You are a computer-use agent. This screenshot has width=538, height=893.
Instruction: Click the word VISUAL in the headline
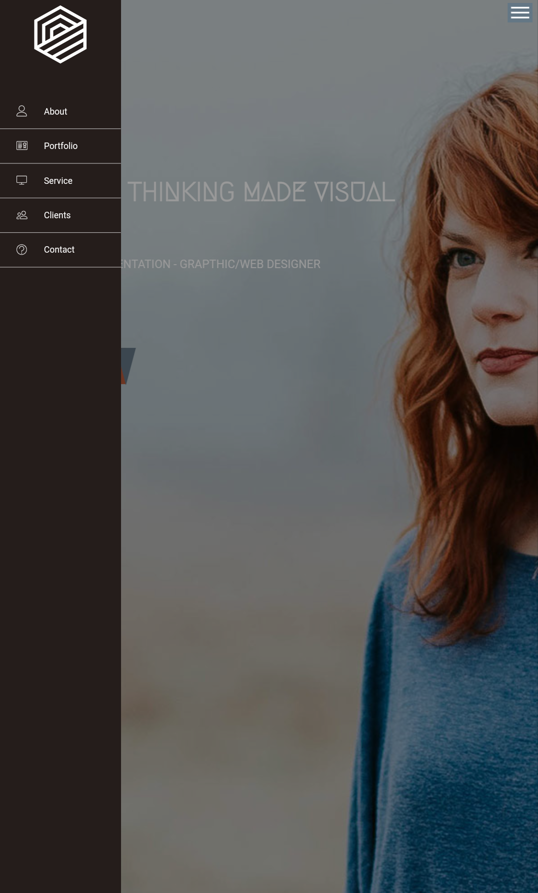(354, 192)
